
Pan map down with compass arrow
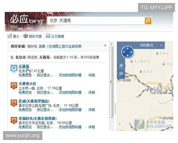coord(128,56)
